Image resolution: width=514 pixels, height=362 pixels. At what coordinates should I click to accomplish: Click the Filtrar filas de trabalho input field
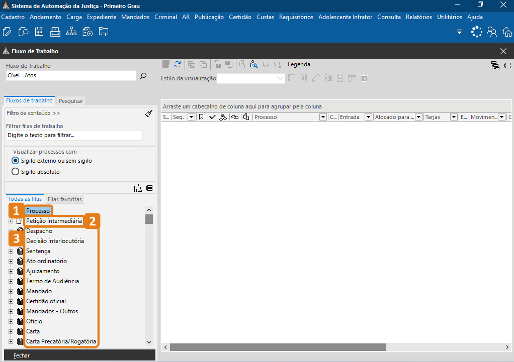pyautogui.click(x=74, y=135)
